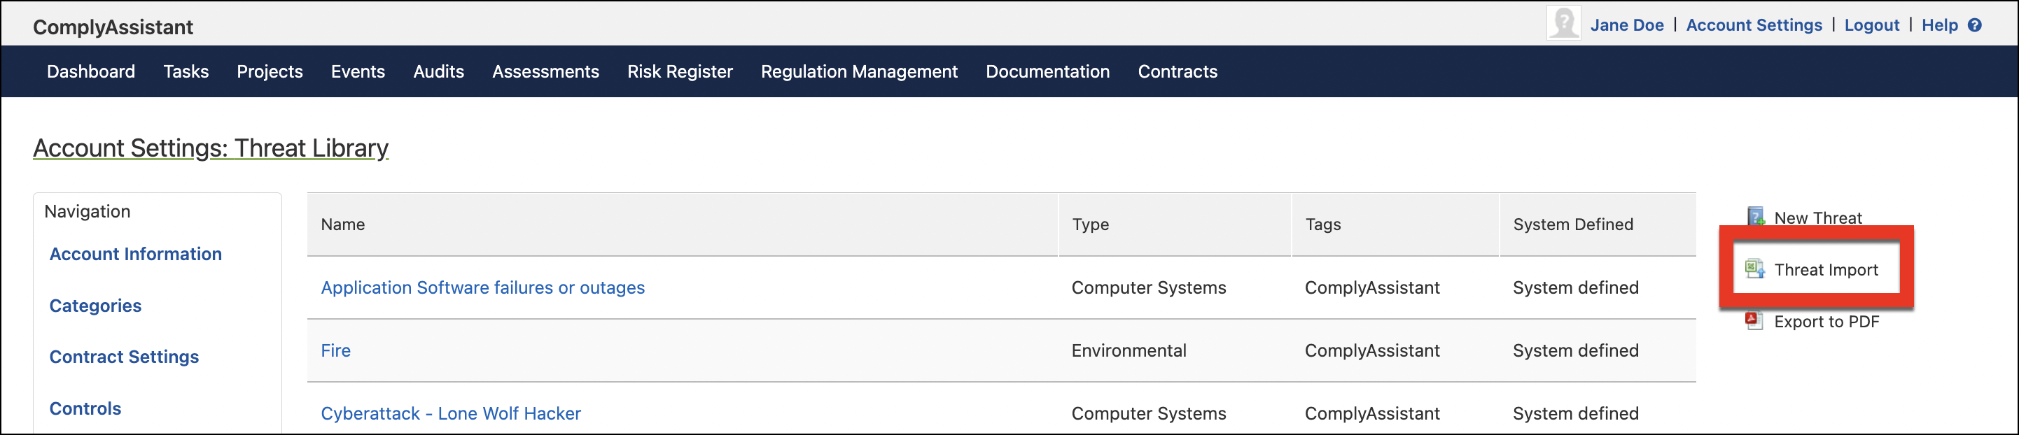Click the Account Settings: Threat Library heading
The height and width of the screenshot is (435, 2019).
pos(211,148)
